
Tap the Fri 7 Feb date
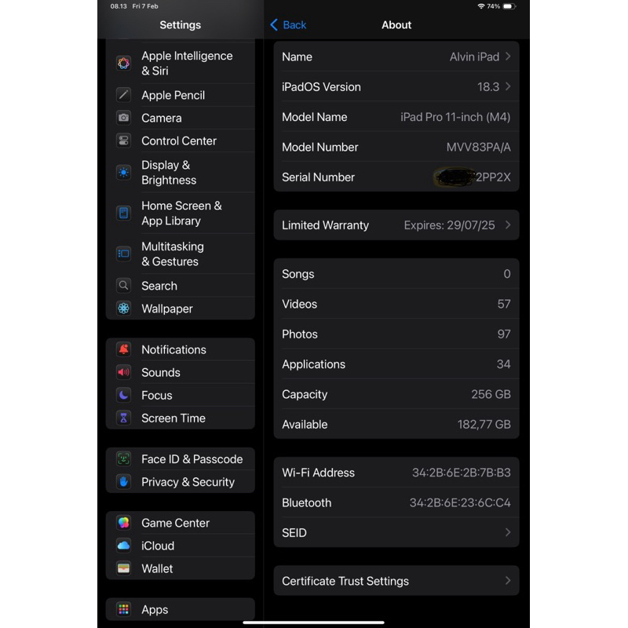point(145,6)
